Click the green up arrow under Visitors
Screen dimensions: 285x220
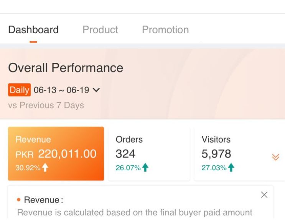click(x=231, y=168)
